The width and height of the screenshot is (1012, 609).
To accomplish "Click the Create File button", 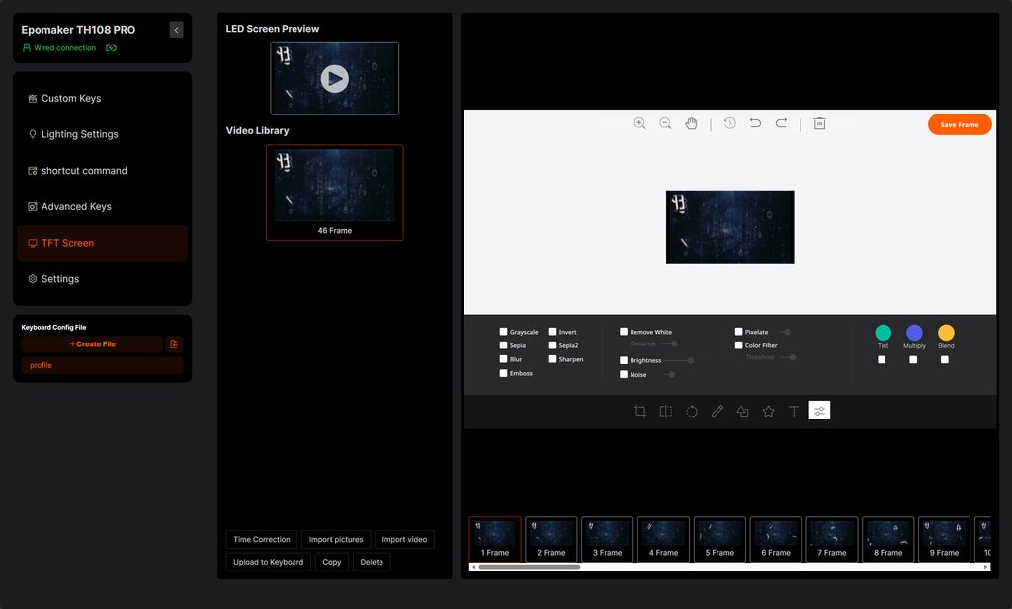I will 92,344.
